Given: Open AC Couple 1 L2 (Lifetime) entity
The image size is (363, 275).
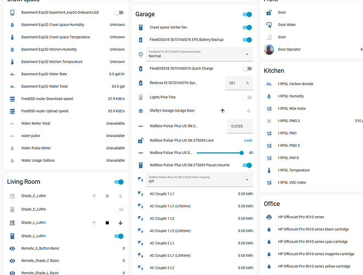Looking at the screenshot, I should coord(194,230).
